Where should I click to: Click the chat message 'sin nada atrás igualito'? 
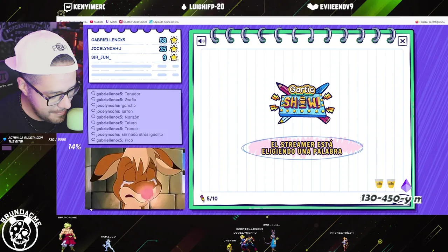click(x=142, y=134)
